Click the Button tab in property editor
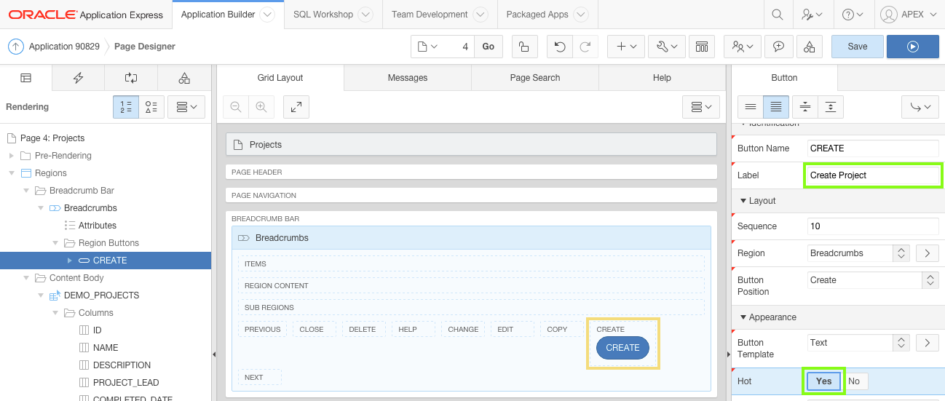The width and height of the screenshot is (945, 401). coord(784,78)
